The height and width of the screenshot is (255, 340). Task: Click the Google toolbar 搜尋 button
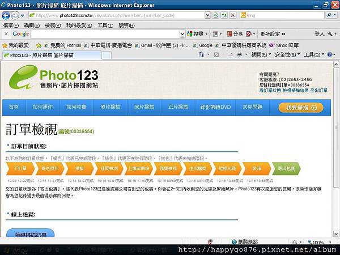(x=195, y=34)
